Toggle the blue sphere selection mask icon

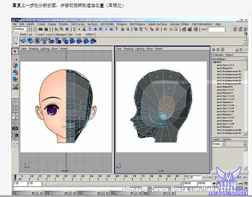coord(111,29)
